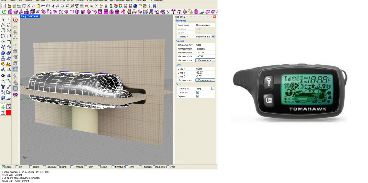Open the Проекция dropdown arrow
The width and height of the screenshot is (368, 183).
click(213, 37)
